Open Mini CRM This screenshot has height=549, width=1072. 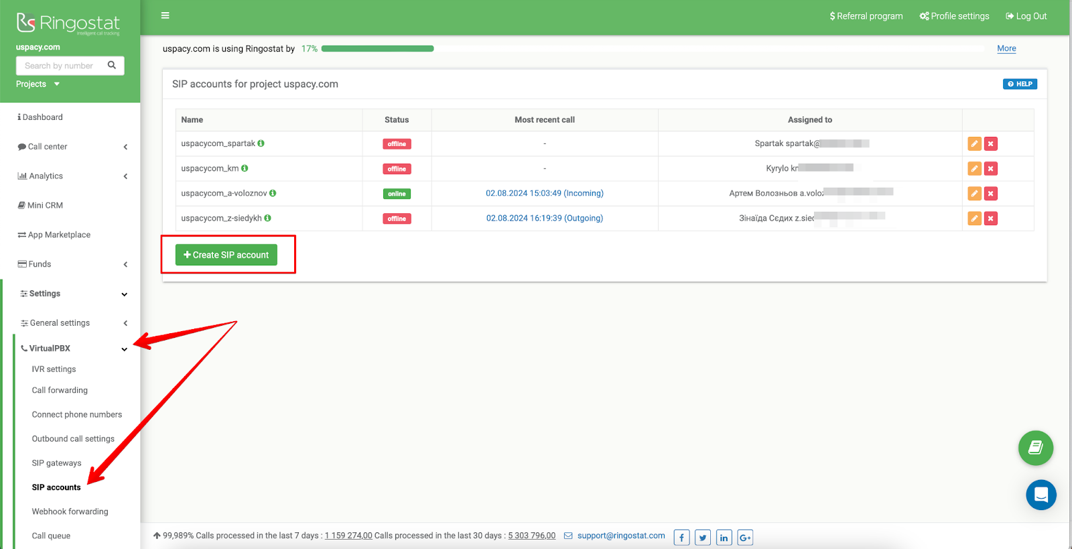pos(40,206)
